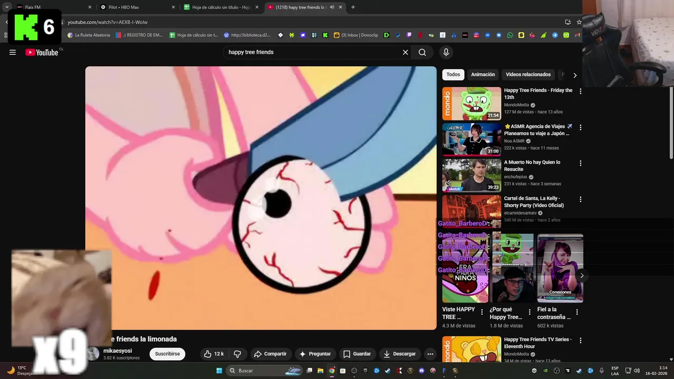
Task: Save the video with Guardar
Action: click(357, 354)
